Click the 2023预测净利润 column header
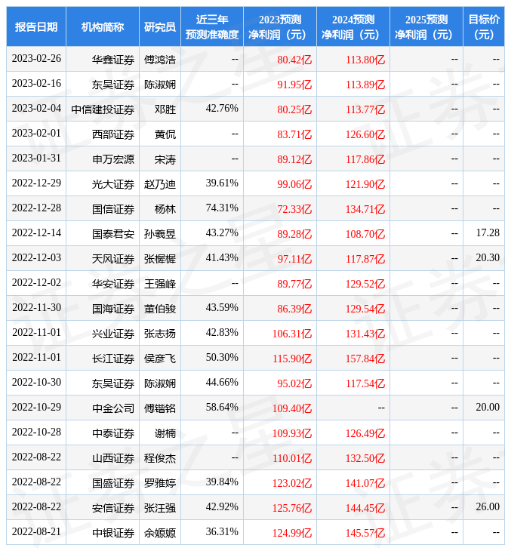Image resolution: width=505 pixels, height=551 pixels. click(x=280, y=27)
